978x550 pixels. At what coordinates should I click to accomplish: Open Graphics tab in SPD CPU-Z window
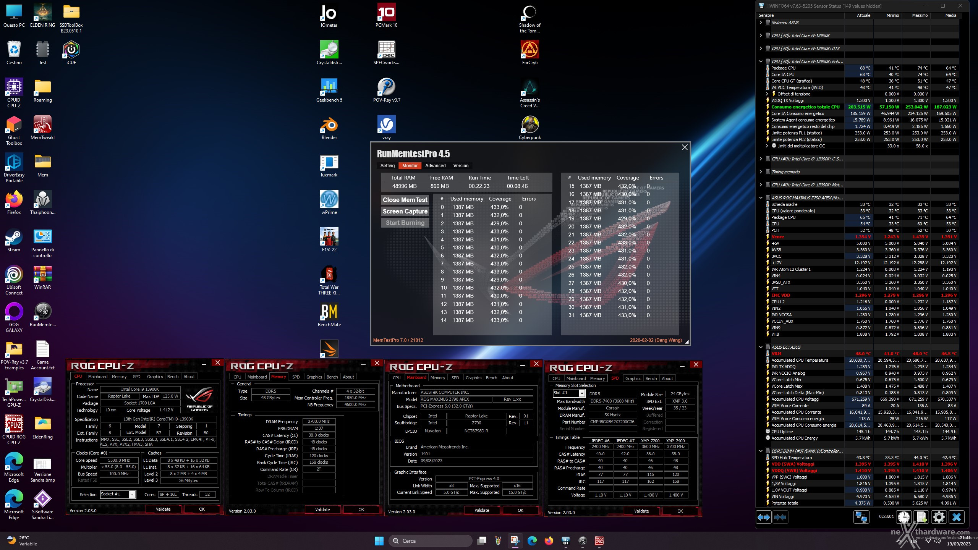pyautogui.click(x=633, y=379)
